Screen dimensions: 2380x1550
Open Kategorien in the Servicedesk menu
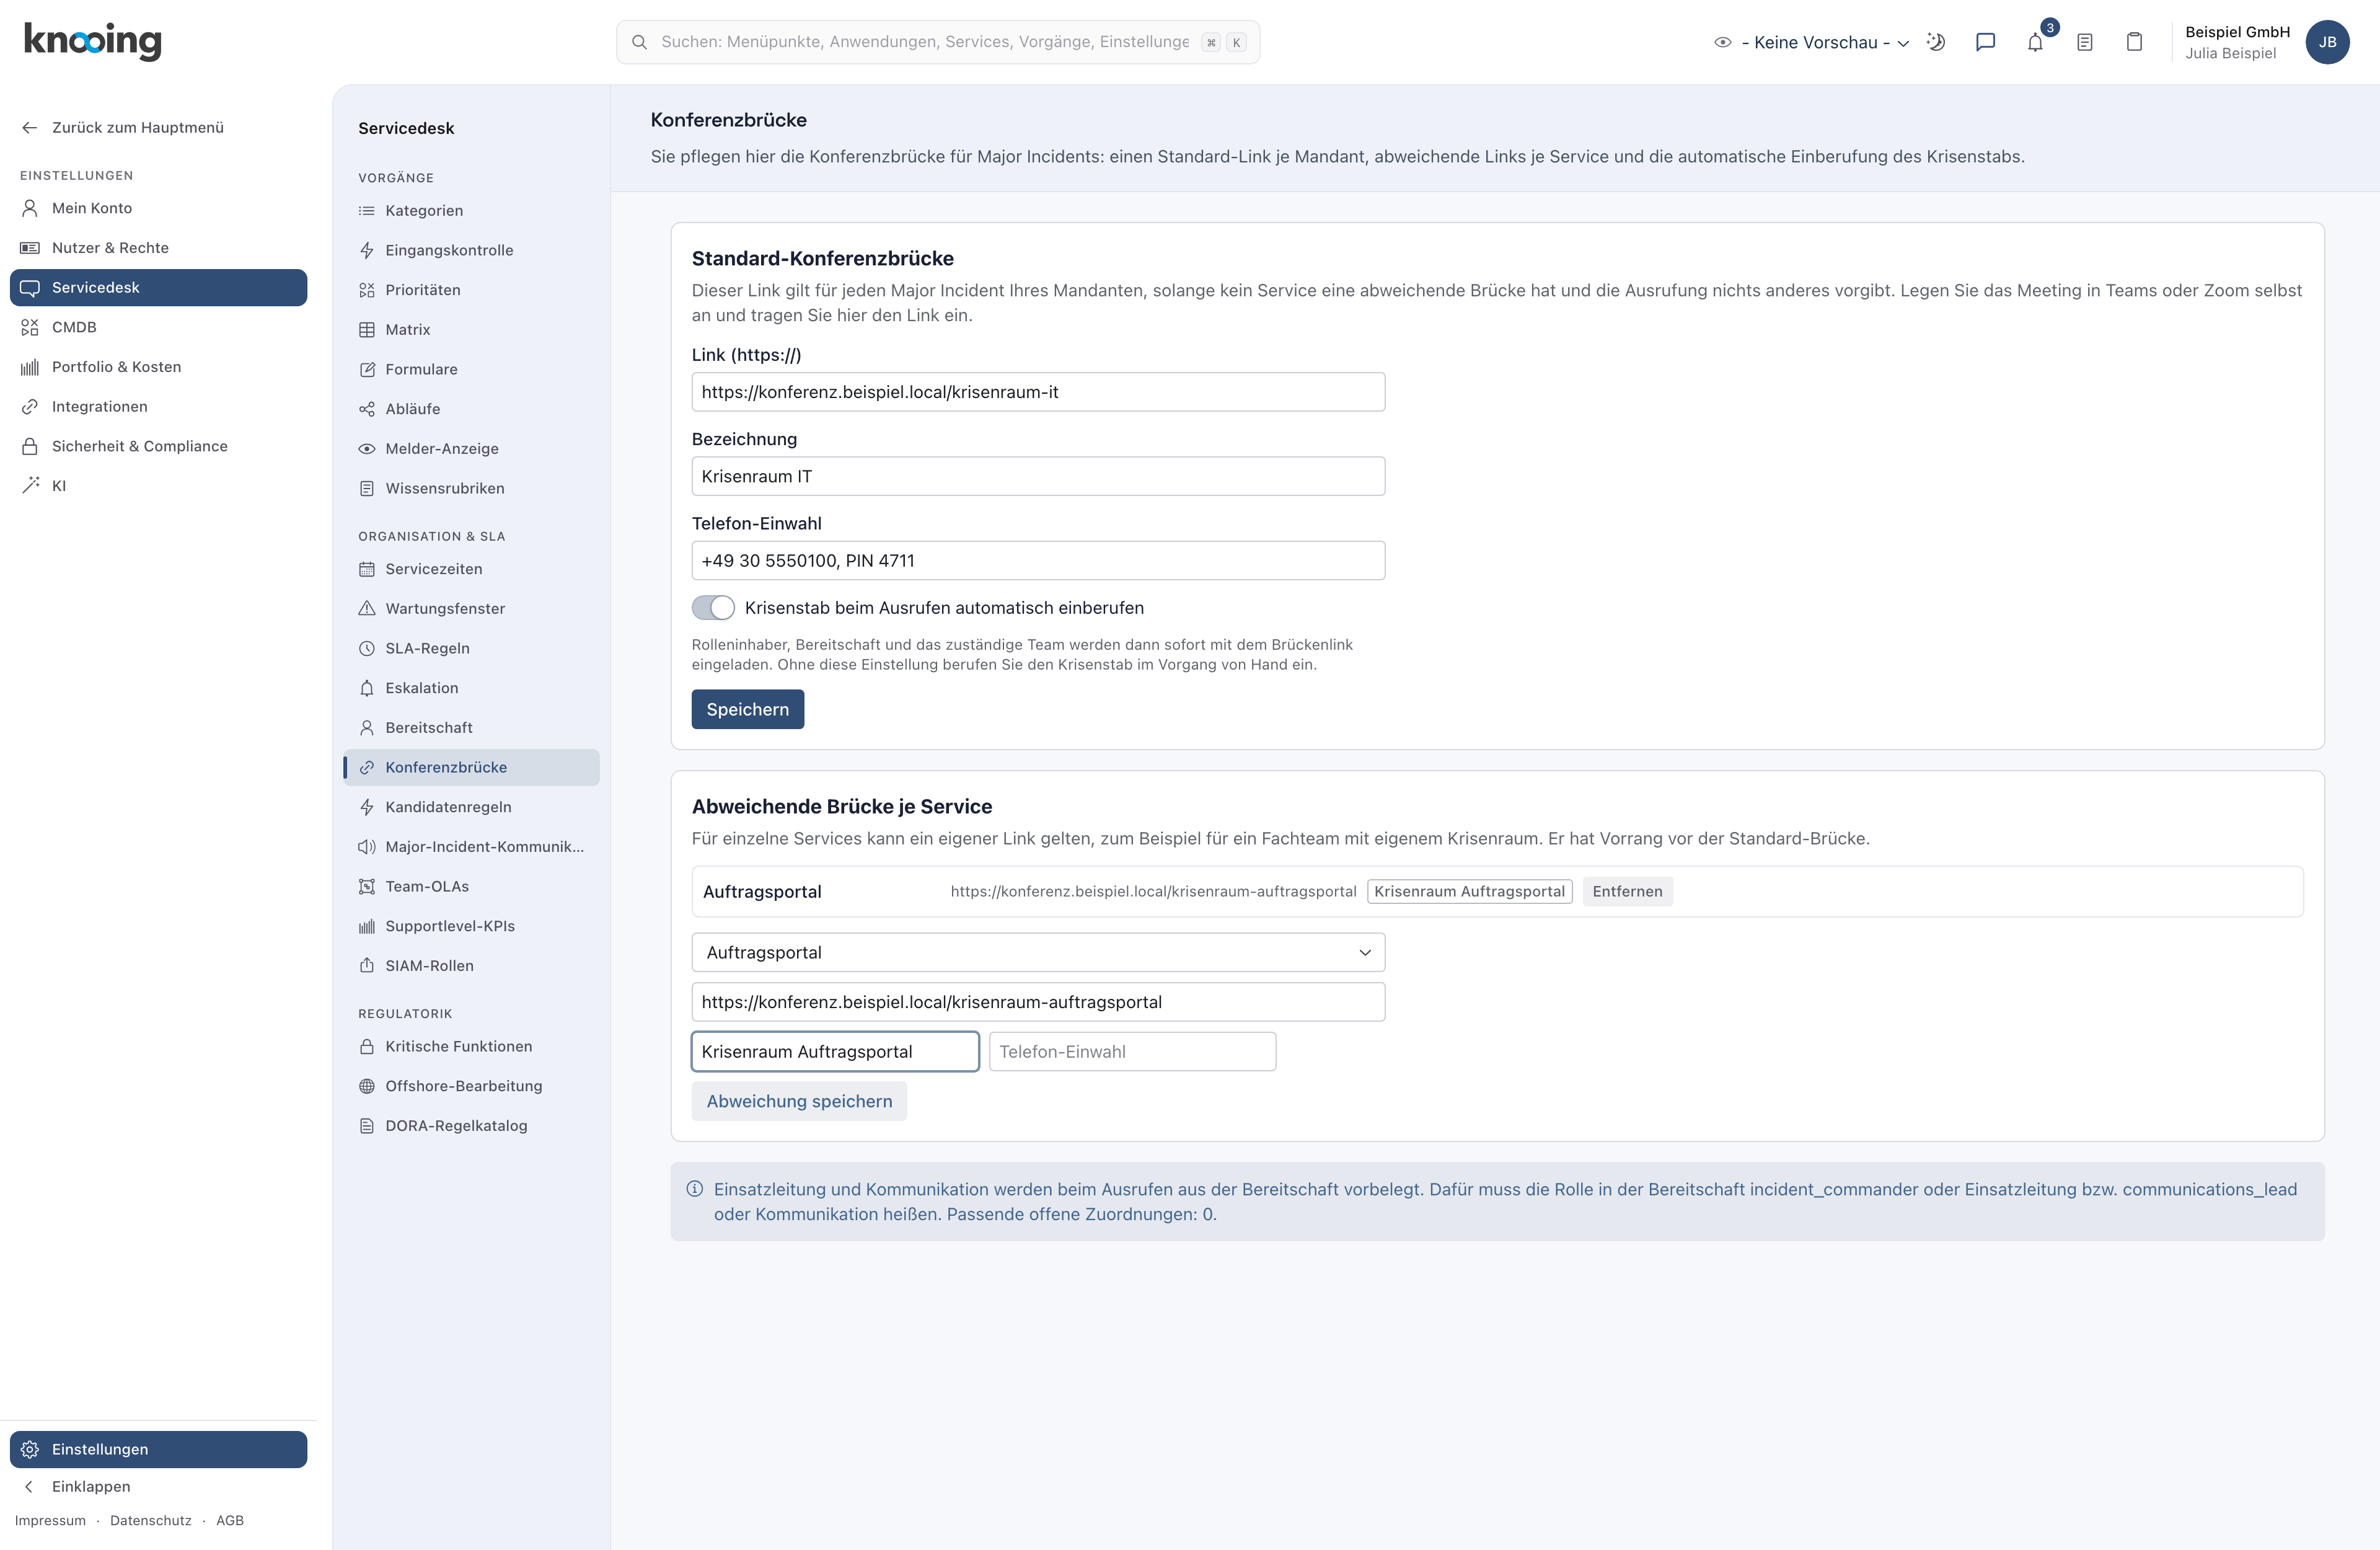pyautogui.click(x=471, y=210)
